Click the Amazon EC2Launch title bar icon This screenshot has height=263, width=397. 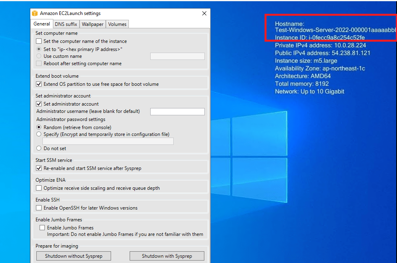point(35,13)
